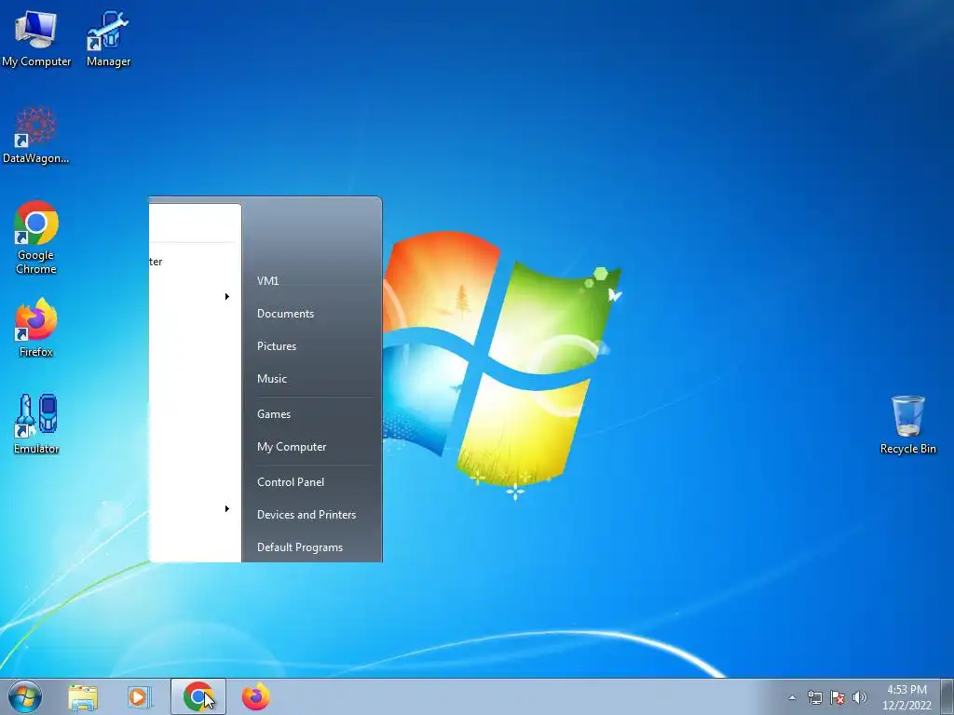Open the My Computer desktop icon
The image size is (954, 715).
36,39
